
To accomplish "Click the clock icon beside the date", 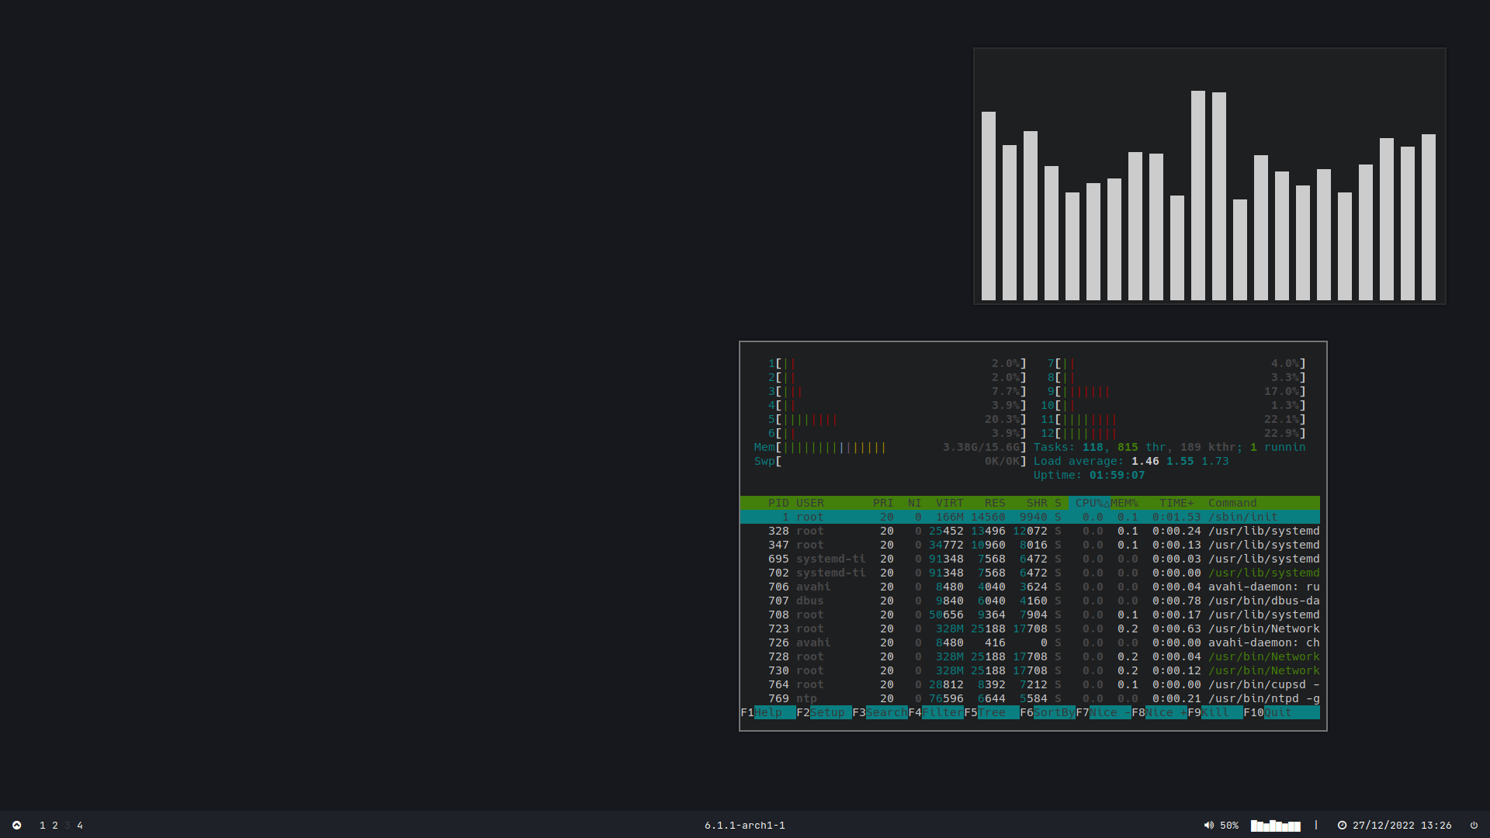I will [x=1342, y=825].
